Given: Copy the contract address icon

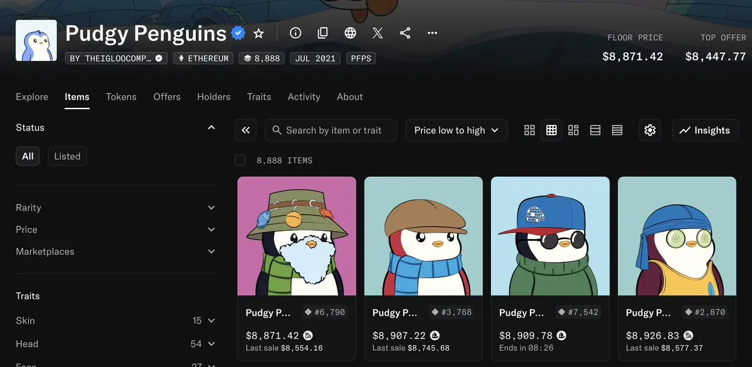Looking at the screenshot, I should [x=323, y=33].
